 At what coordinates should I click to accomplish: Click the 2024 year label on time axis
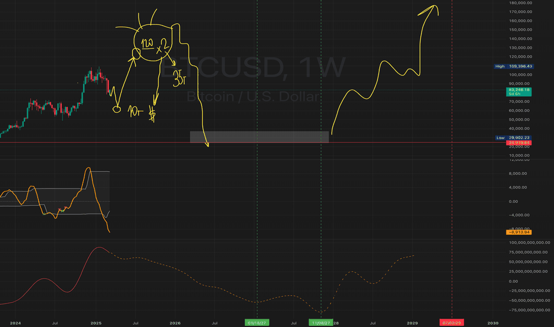click(x=15, y=323)
